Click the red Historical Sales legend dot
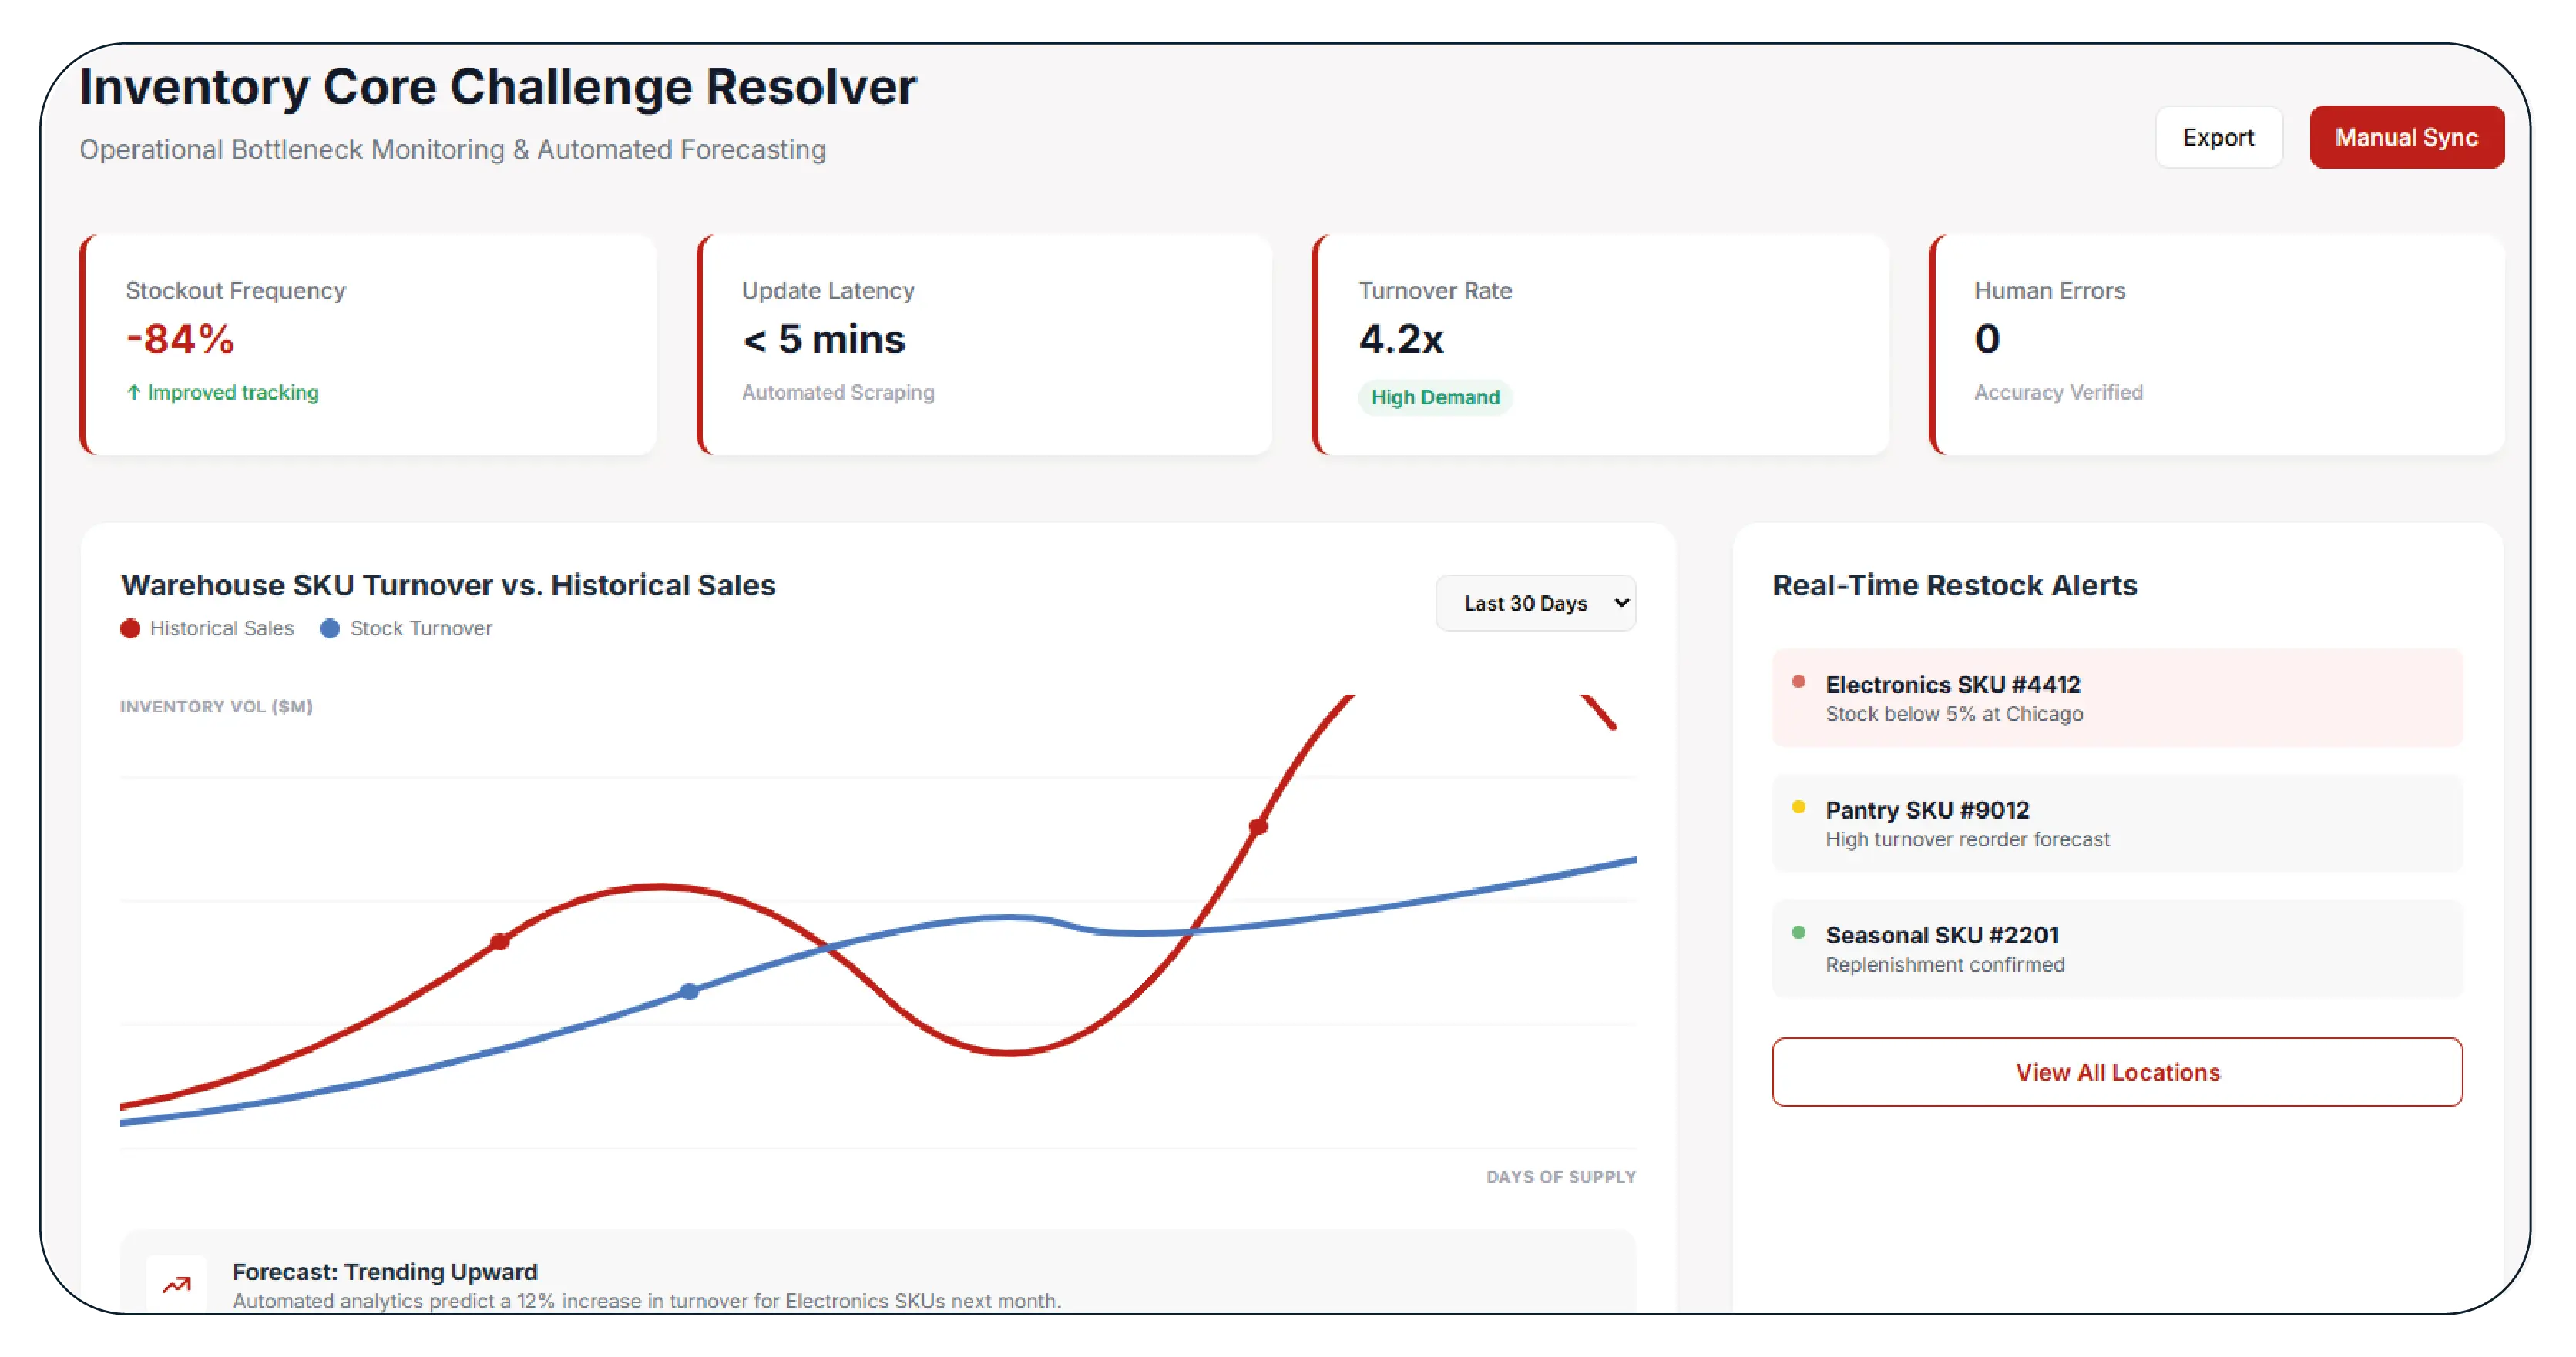 (130, 628)
